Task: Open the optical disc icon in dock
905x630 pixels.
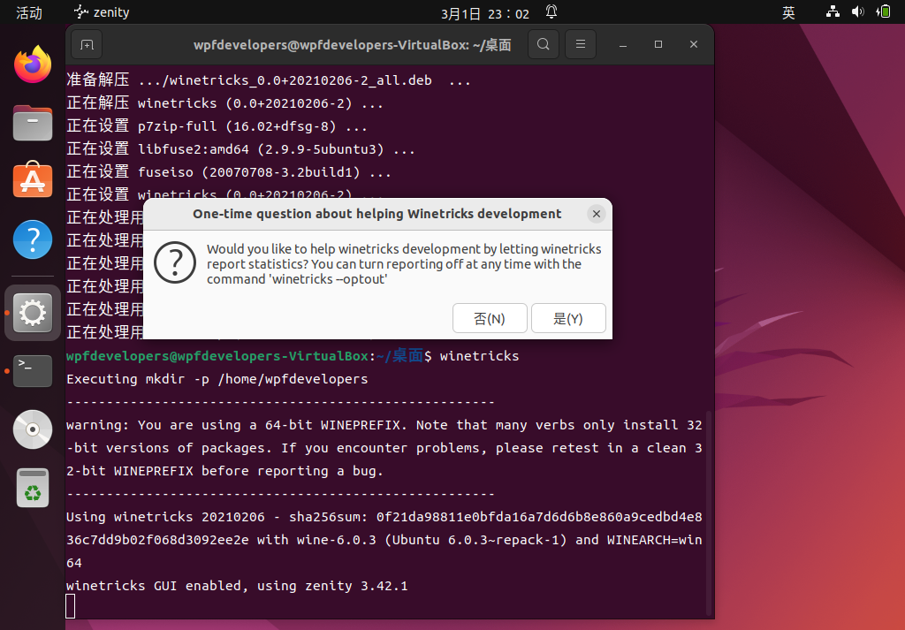Action: [33, 429]
